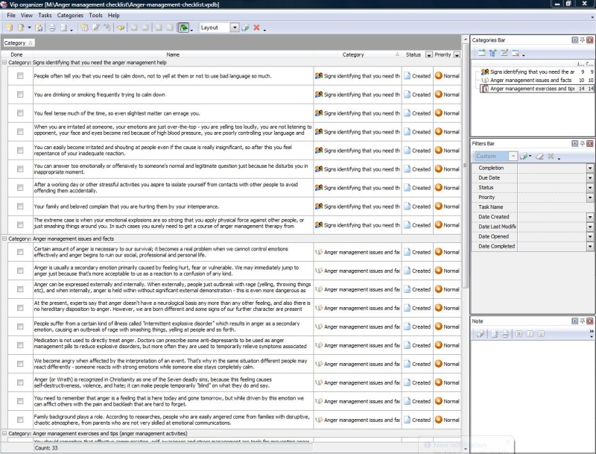This screenshot has height=454, width=596.
Task: Check Done box for 'People often tell you' task
Action: pyautogui.click(x=20, y=76)
